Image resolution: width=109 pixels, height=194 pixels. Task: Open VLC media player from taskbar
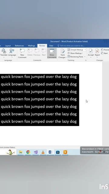[43, 152]
